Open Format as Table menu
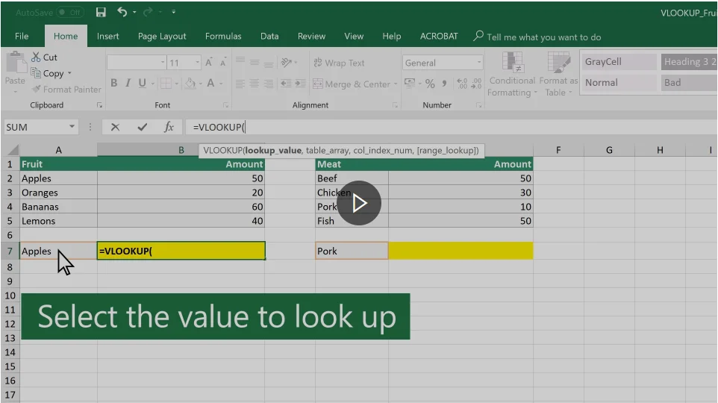The height and width of the screenshot is (403, 718). pyautogui.click(x=558, y=74)
